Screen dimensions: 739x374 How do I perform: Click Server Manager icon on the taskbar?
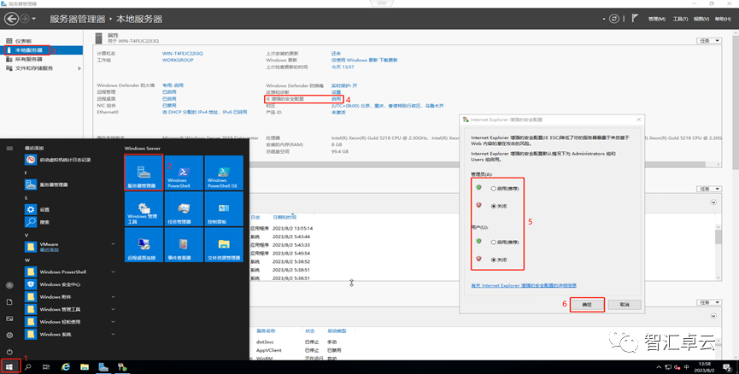pos(103,366)
